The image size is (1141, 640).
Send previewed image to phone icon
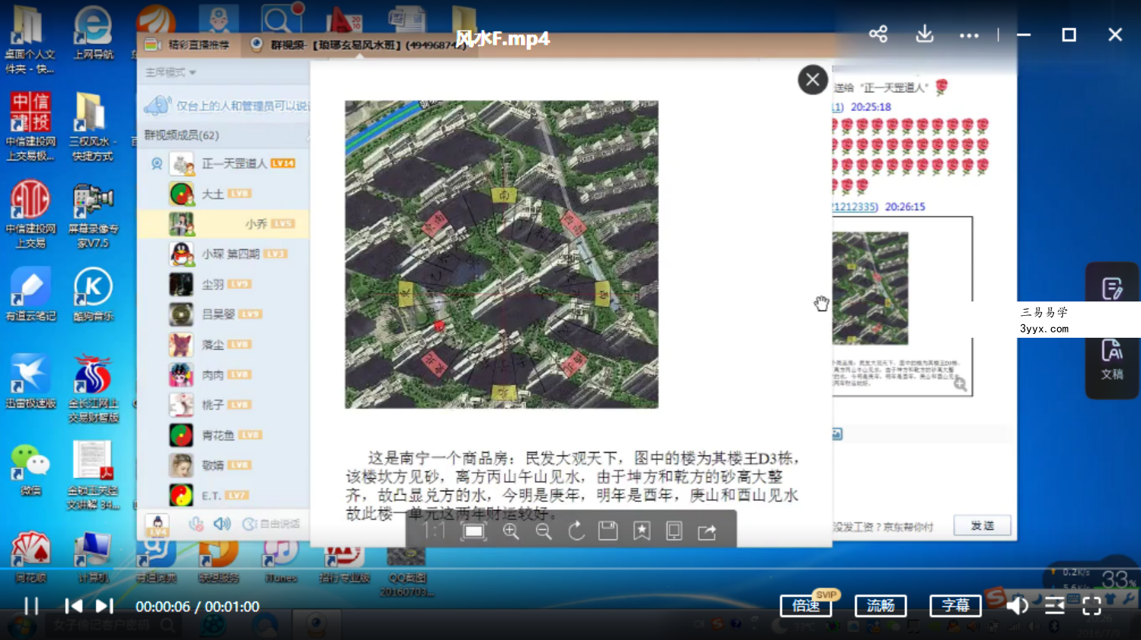(674, 531)
